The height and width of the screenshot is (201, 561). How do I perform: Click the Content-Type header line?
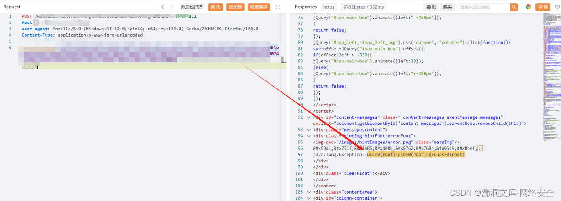coord(82,35)
